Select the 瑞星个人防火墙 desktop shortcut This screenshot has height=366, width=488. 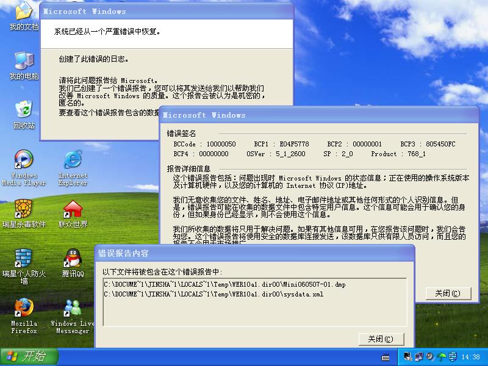click(24, 267)
